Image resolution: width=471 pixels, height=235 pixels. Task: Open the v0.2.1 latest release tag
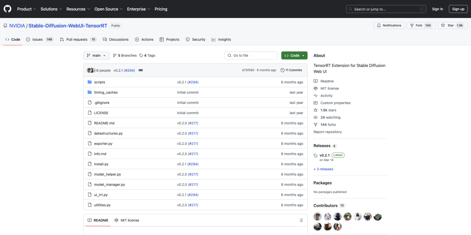click(325, 155)
